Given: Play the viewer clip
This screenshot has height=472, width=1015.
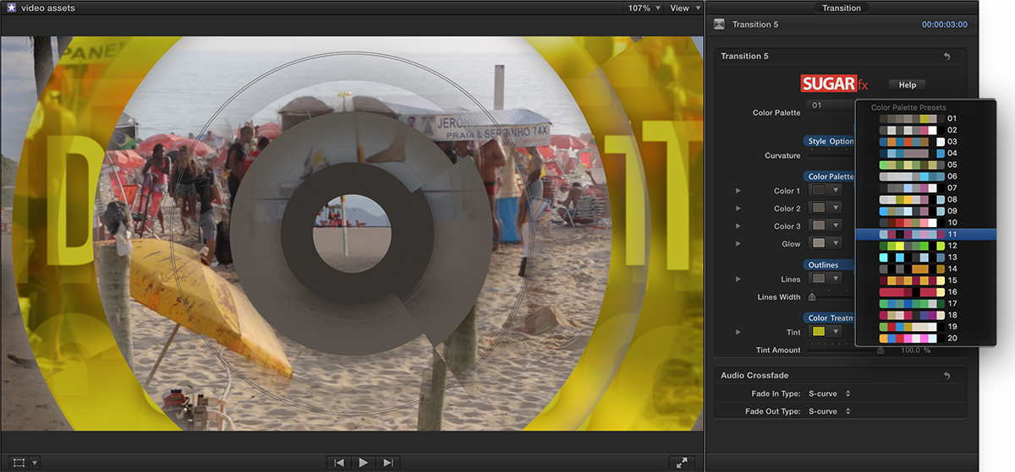Looking at the screenshot, I should 364,462.
